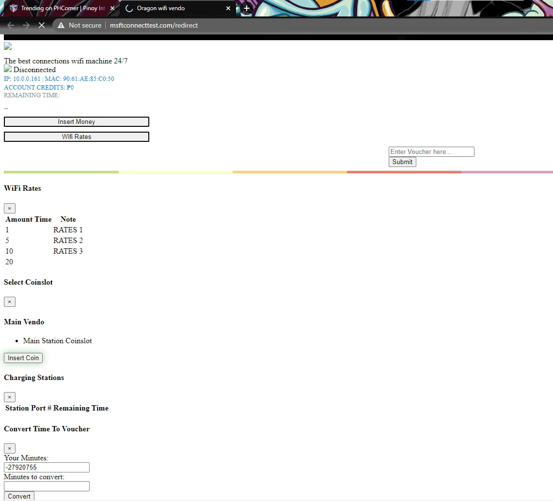The height and width of the screenshot is (501, 553).
Task: Select the Oragon wifi vendo tab
Action: (177, 8)
